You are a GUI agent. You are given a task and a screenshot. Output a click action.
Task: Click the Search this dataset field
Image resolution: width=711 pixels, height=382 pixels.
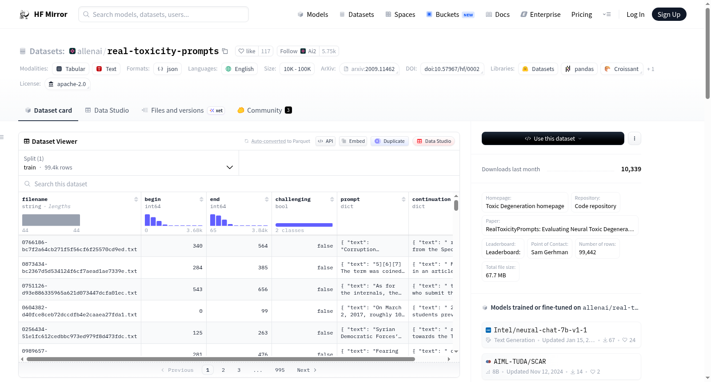coord(239,184)
